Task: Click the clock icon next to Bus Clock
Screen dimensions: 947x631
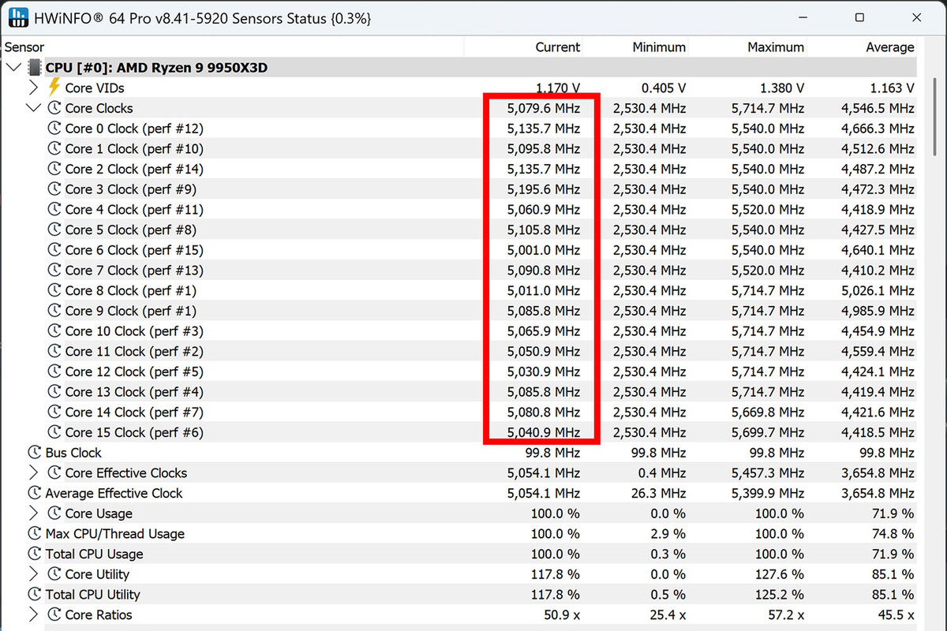Action: point(34,453)
